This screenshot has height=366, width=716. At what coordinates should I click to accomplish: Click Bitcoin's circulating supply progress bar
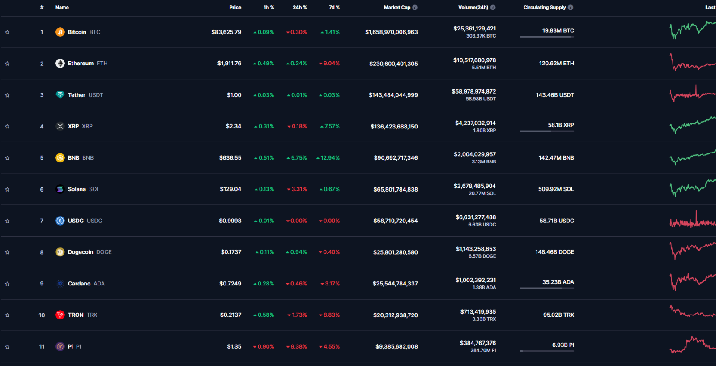coord(547,37)
